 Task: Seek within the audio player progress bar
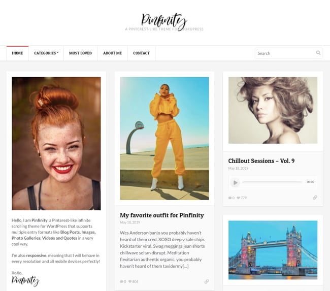coord(272,182)
